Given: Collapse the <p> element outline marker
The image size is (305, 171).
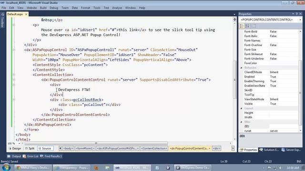Looking at the screenshot, I should pos(14,25).
